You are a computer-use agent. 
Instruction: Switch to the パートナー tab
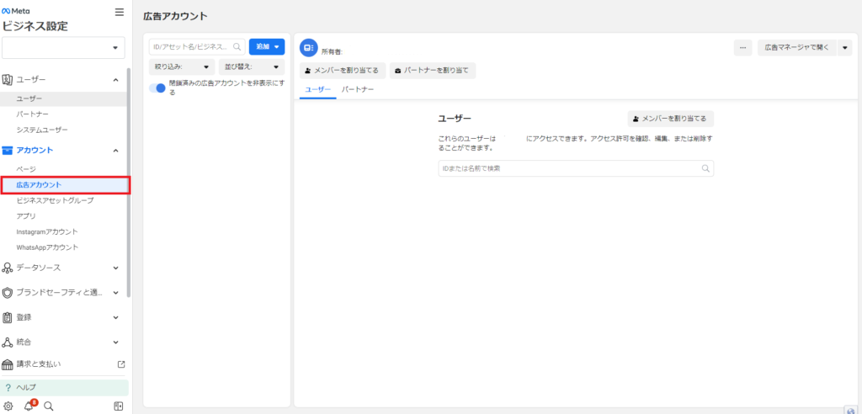coord(358,88)
